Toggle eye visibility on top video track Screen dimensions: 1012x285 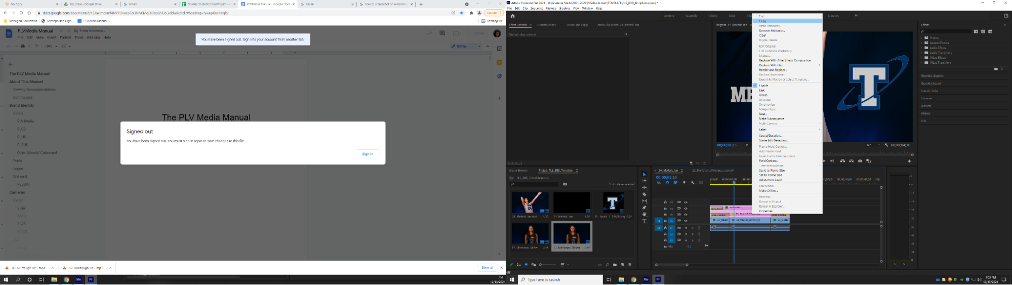point(686,202)
